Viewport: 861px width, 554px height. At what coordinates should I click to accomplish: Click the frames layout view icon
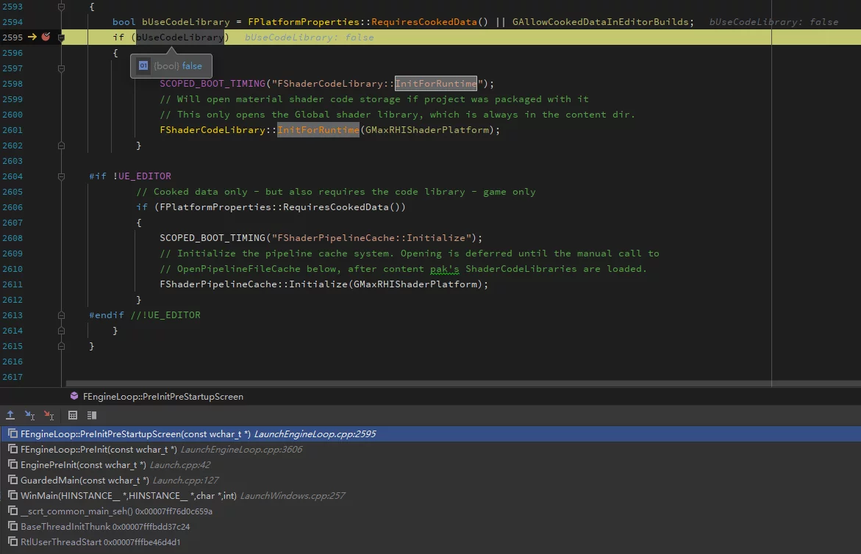coord(91,415)
